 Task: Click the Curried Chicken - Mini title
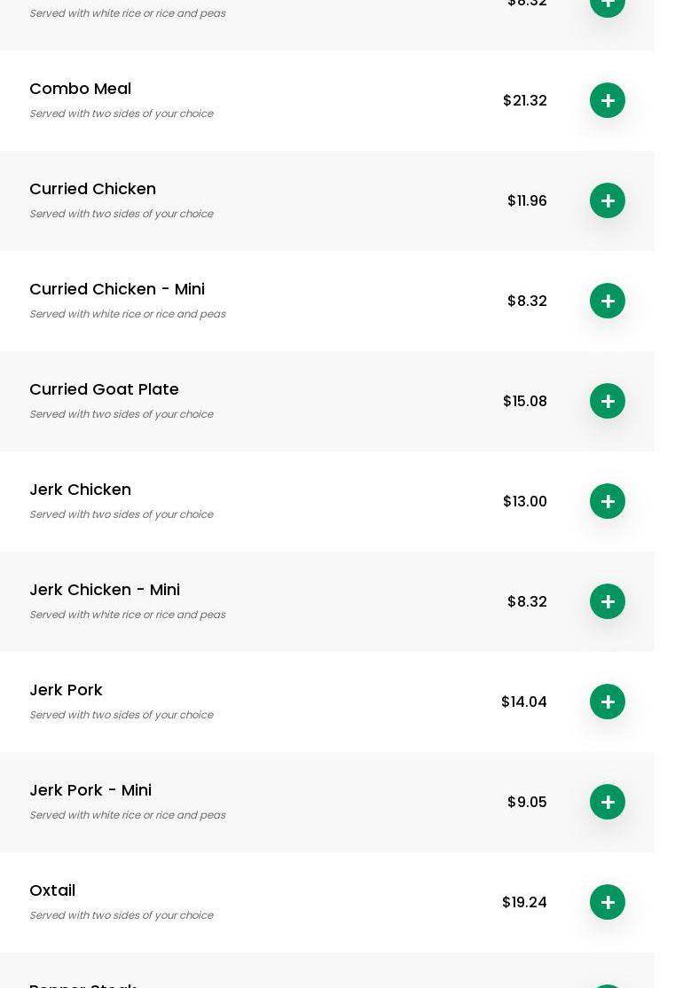tap(117, 289)
